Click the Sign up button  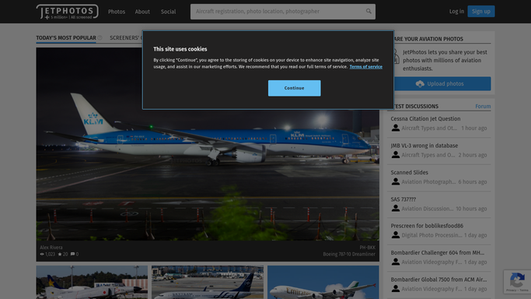(481, 11)
